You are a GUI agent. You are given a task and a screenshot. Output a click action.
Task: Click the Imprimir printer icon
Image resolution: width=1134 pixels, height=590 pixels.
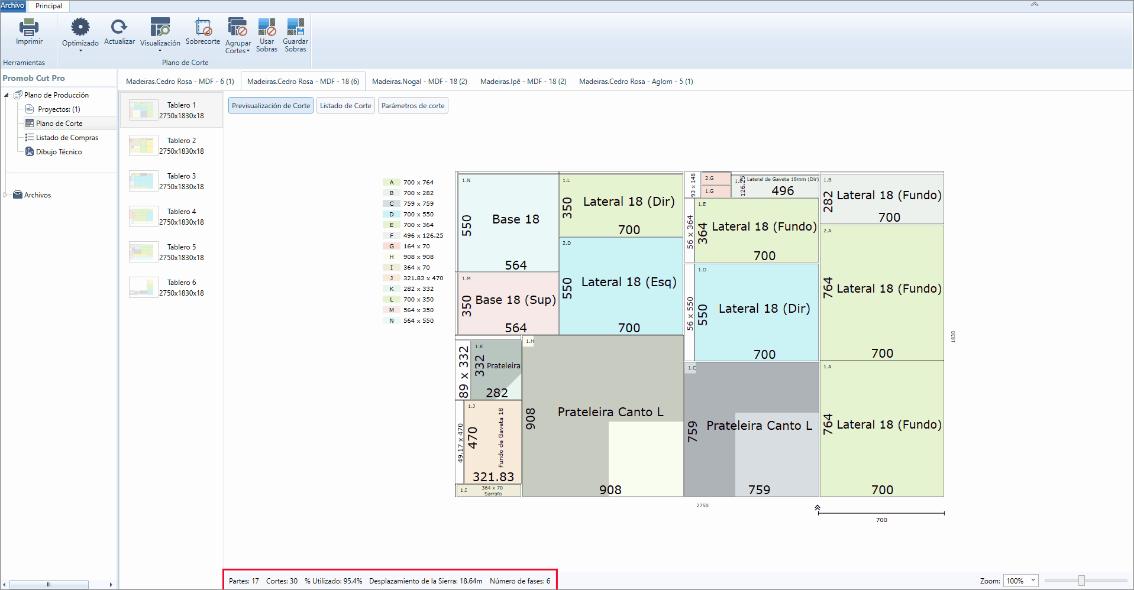point(29,27)
